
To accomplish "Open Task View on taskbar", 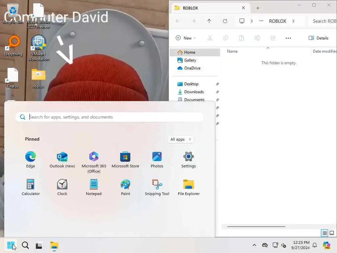I will coord(39,245).
